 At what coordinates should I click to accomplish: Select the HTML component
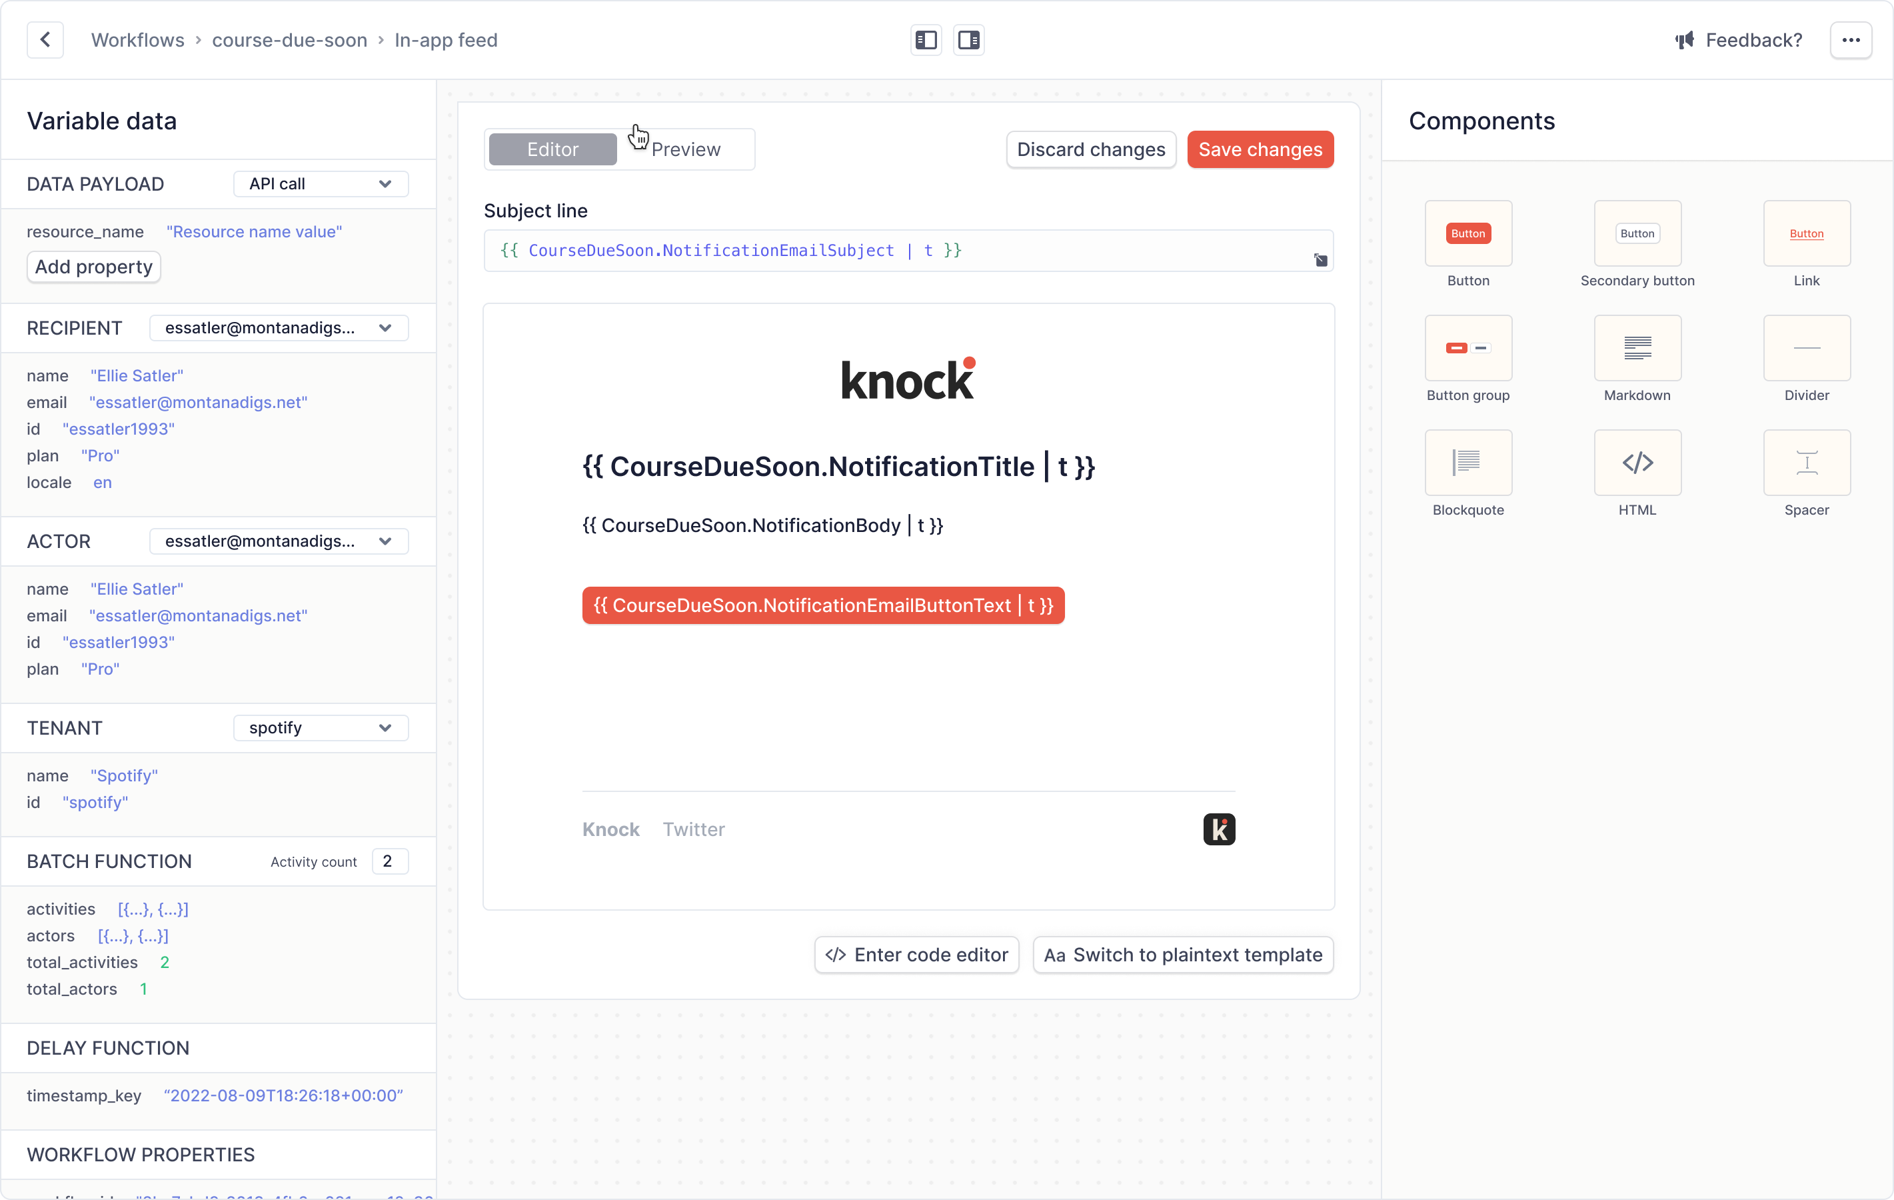point(1637,463)
